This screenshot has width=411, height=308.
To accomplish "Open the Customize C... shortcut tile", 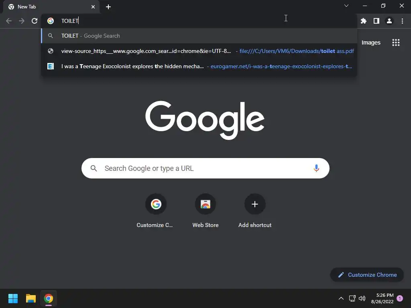I will 156,211.
